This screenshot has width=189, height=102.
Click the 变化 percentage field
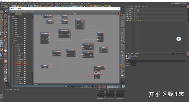click(x=133, y=65)
